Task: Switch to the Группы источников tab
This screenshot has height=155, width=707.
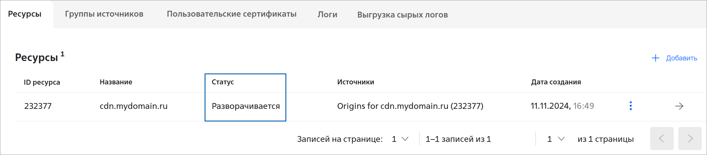Action: (x=104, y=14)
